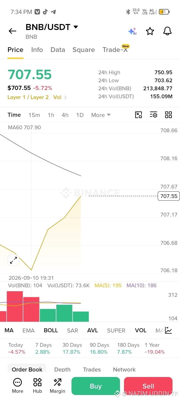Open multi-chart grid layout icon
Viewport: 180px width, 400px height.
[x=168, y=115]
